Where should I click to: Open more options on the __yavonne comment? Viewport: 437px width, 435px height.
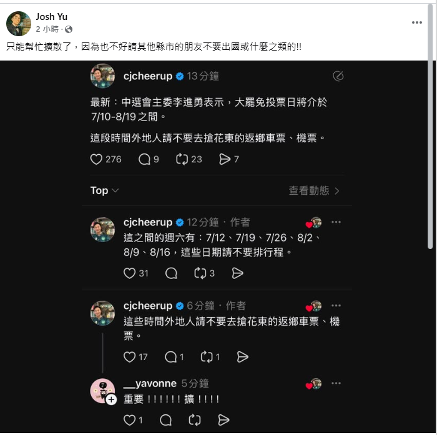coord(336,383)
